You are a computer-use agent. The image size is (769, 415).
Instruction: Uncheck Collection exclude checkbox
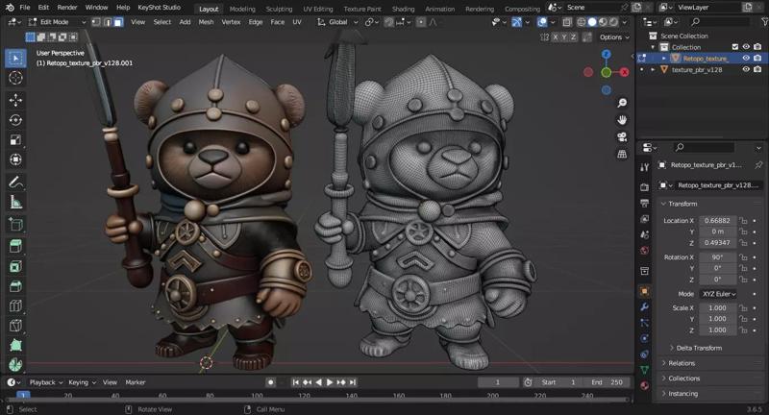[734, 47]
